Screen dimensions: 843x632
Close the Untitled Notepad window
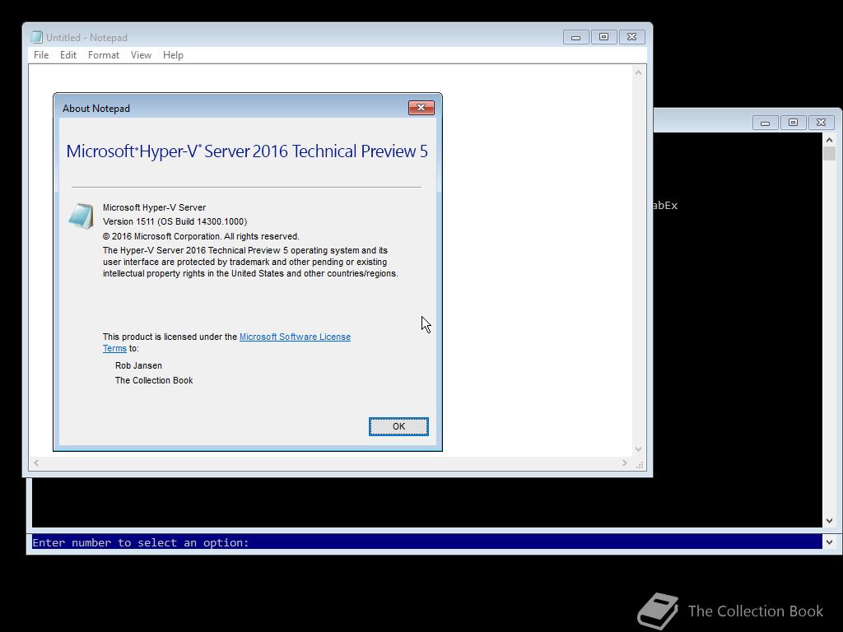631,37
